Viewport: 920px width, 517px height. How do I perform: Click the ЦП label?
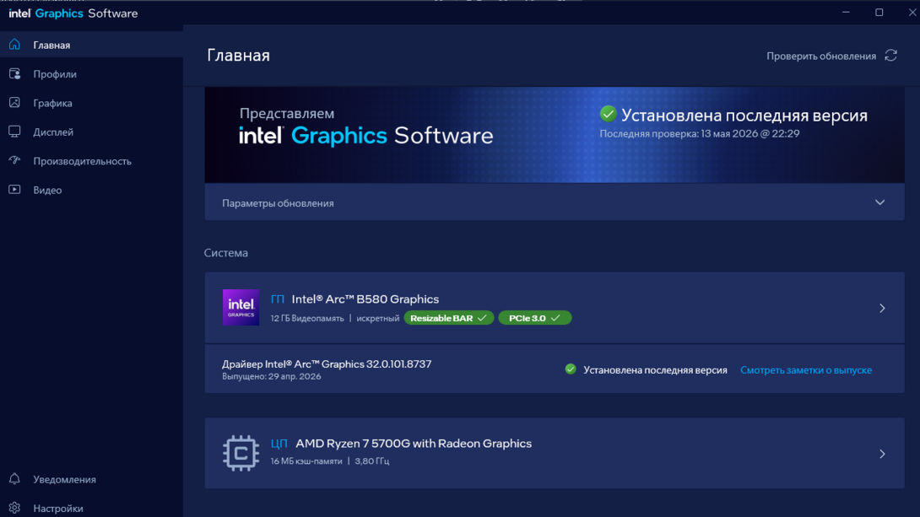click(x=279, y=444)
